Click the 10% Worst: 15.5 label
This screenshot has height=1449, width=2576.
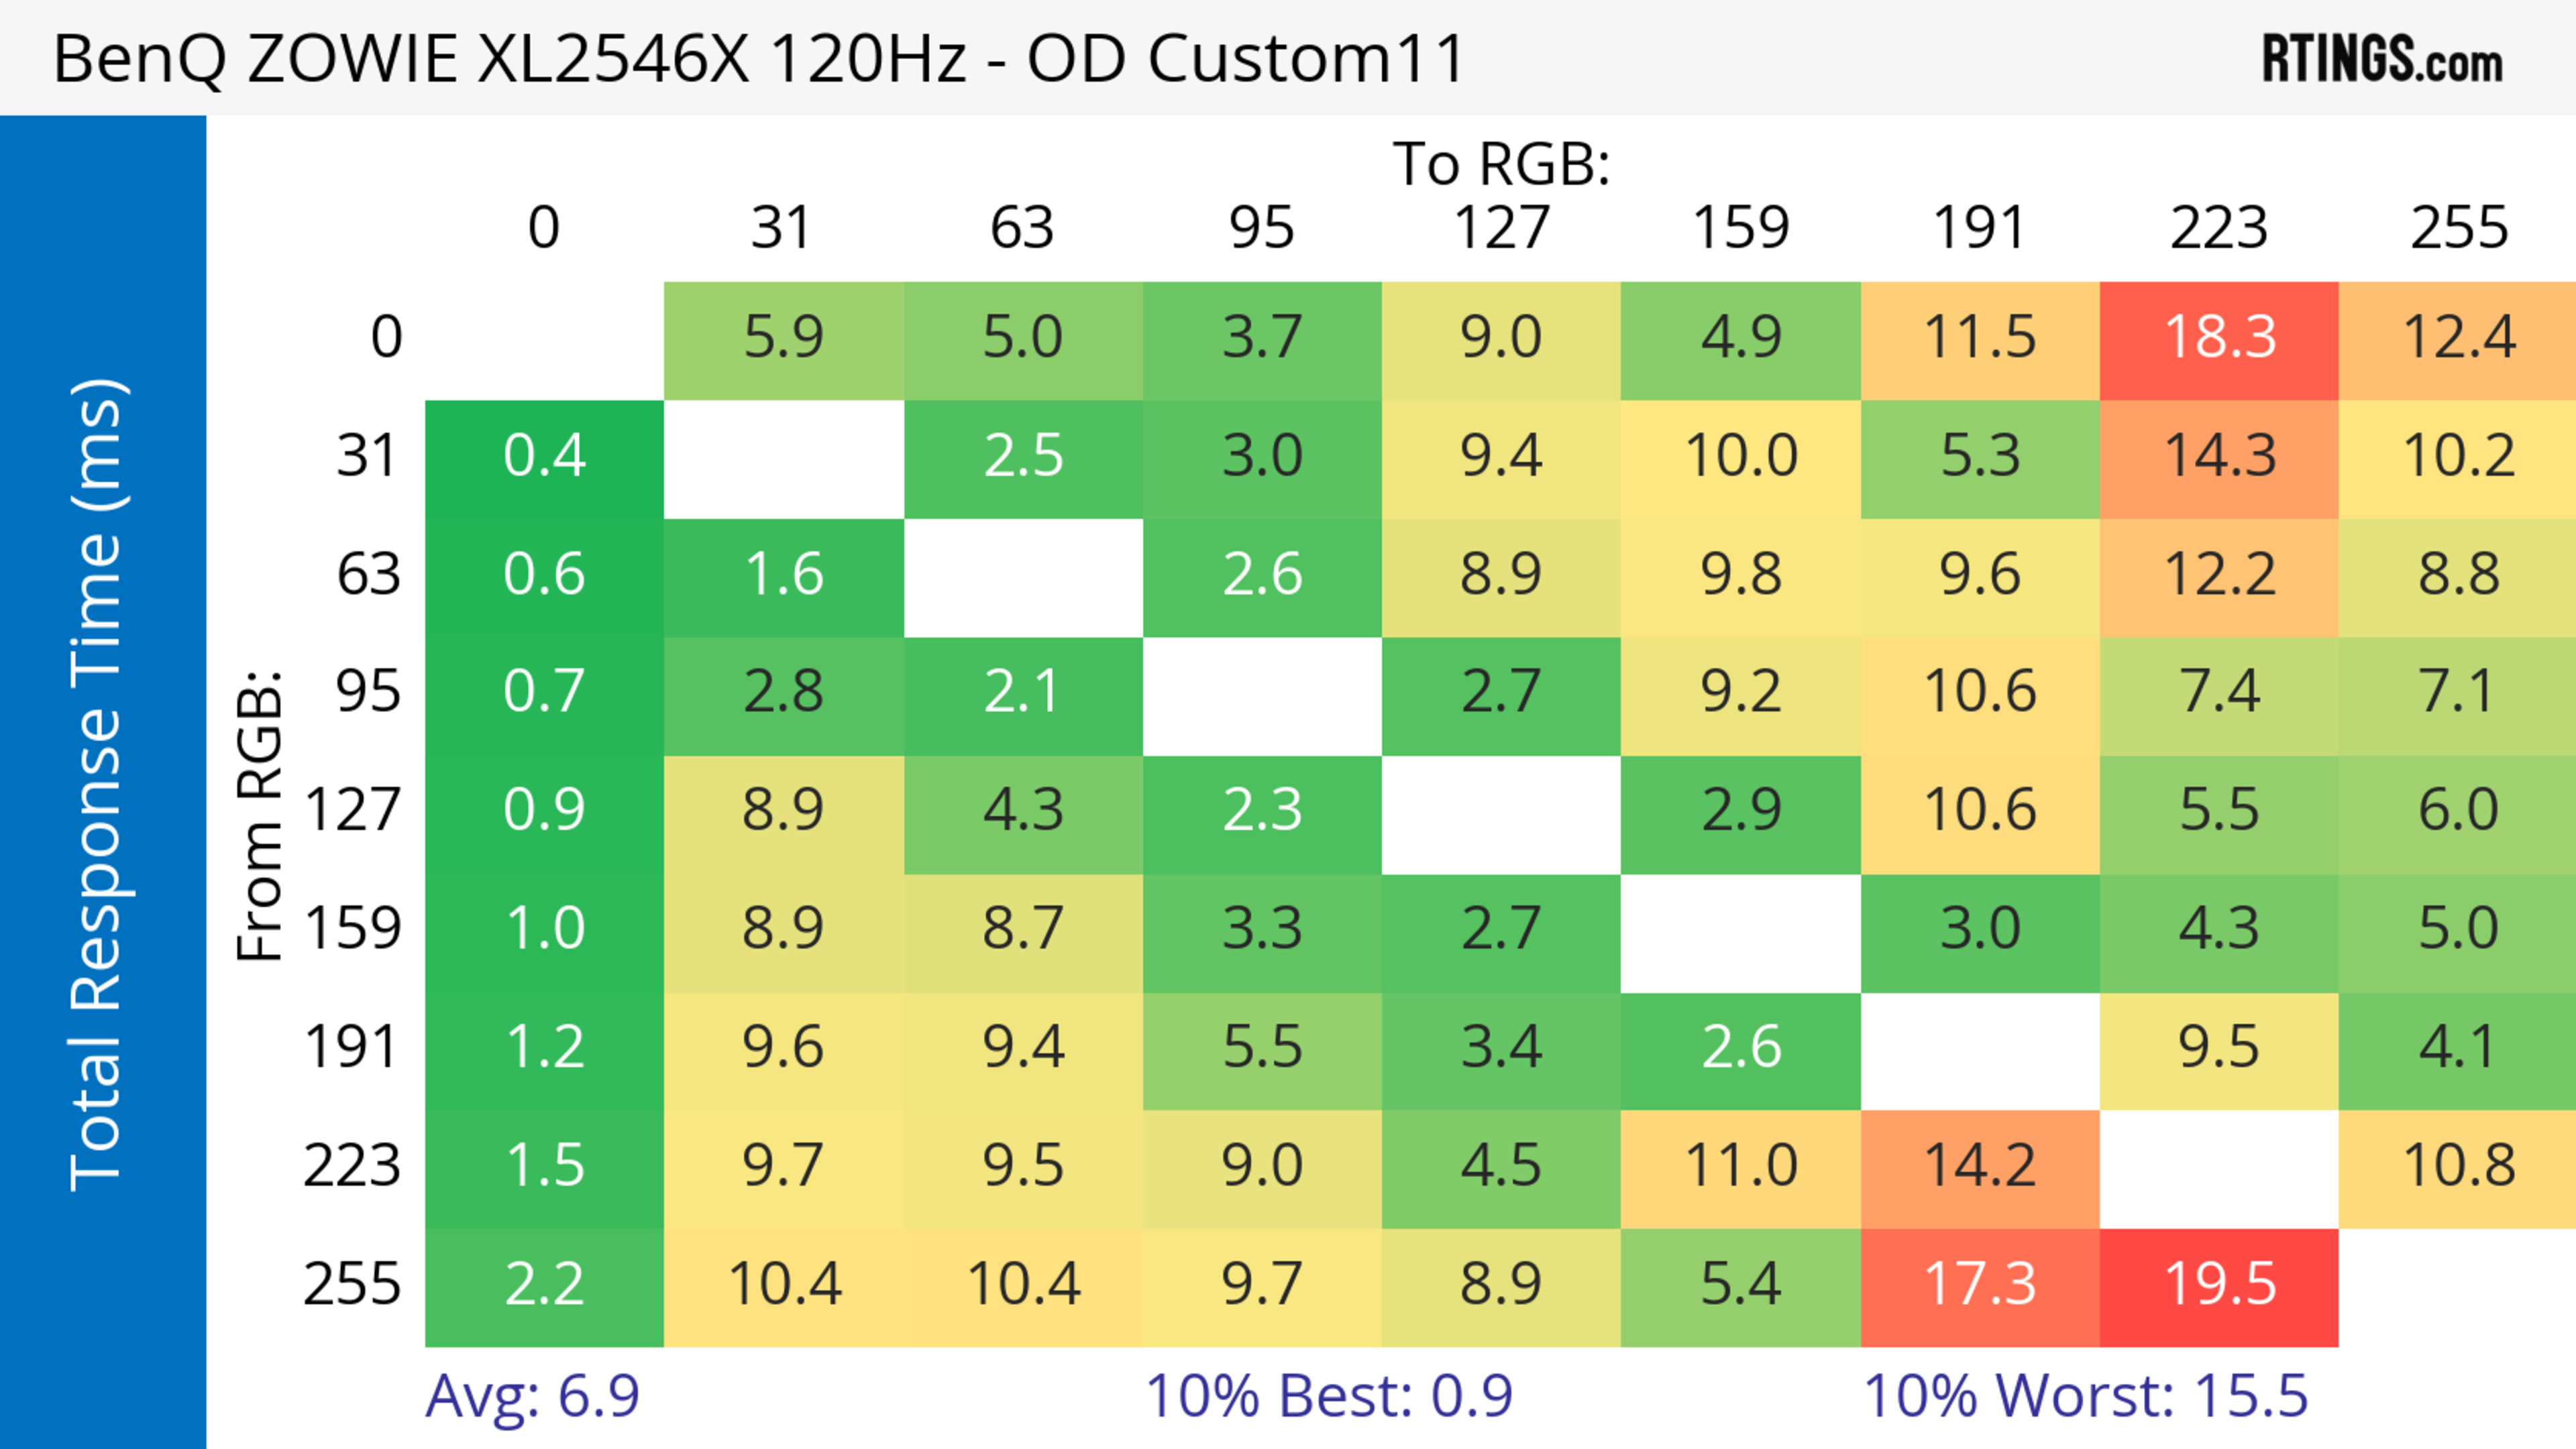pyautogui.click(x=2085, y=1396)
